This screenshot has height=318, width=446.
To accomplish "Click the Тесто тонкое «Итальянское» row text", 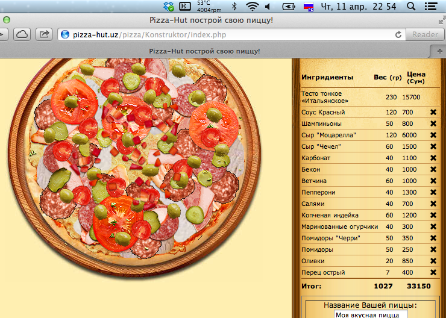I will [x=325, y=97].
